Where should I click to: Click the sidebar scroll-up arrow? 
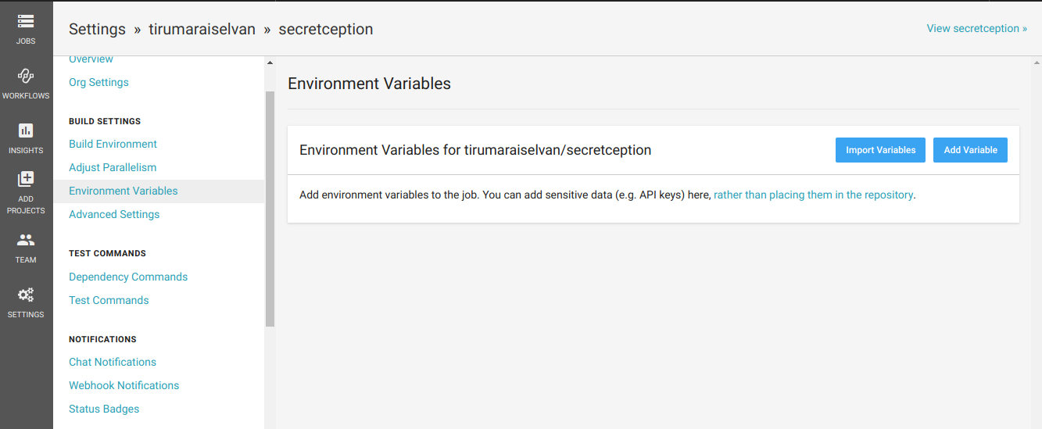click(x=270, y=63)
